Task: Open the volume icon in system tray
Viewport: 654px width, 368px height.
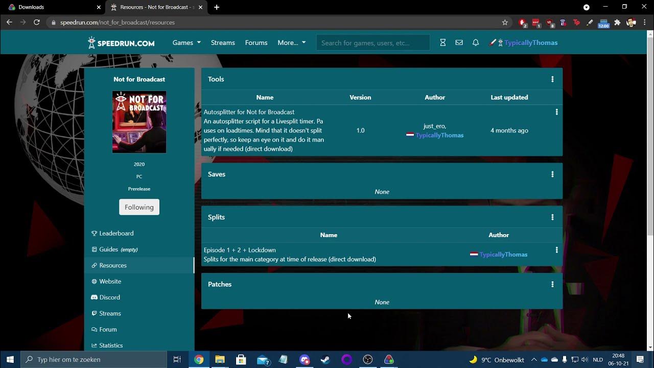Action: (585, 359)
